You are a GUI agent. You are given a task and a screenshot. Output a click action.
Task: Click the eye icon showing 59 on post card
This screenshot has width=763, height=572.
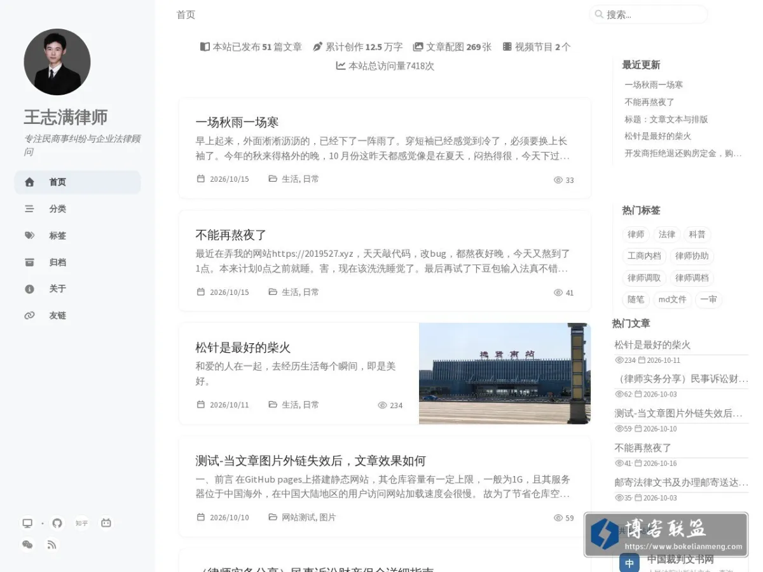pos(558,518)
